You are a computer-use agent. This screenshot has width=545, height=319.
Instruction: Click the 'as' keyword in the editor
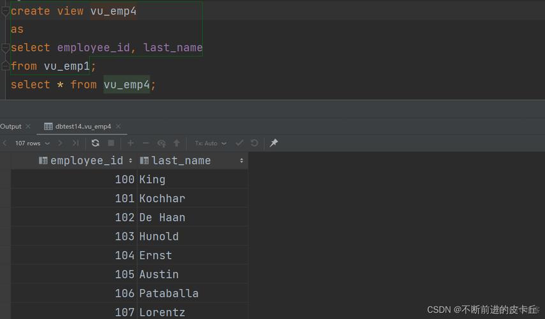[x=17, y=29]
